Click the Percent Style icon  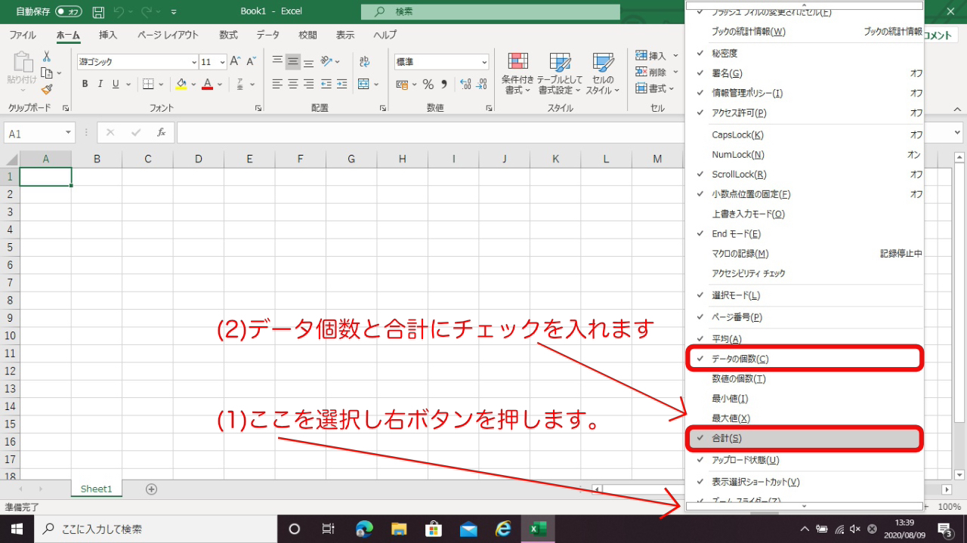pos(428,85)
